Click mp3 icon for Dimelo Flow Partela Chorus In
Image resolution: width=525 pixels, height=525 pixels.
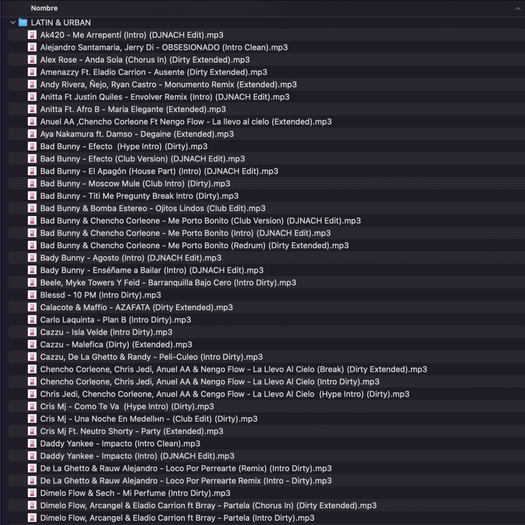click(x=32, y=506)
